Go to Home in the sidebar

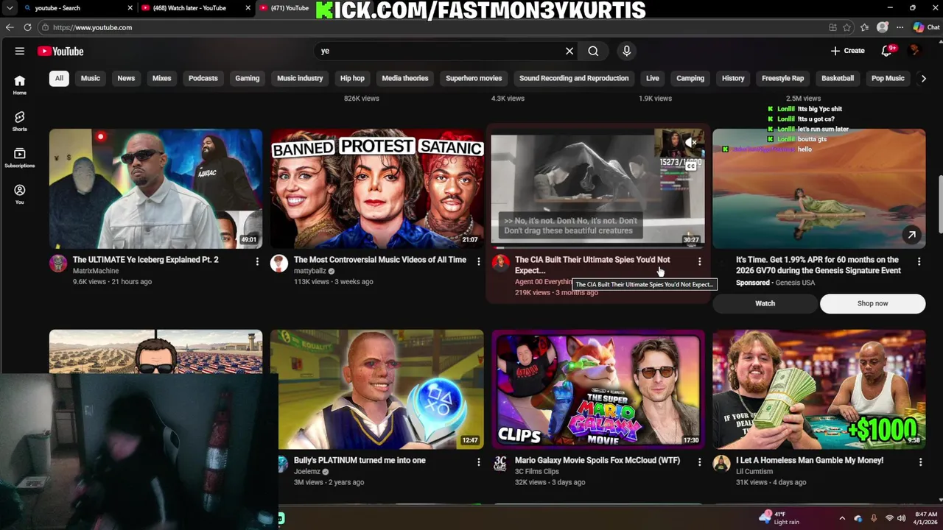[x=20, y=85]
